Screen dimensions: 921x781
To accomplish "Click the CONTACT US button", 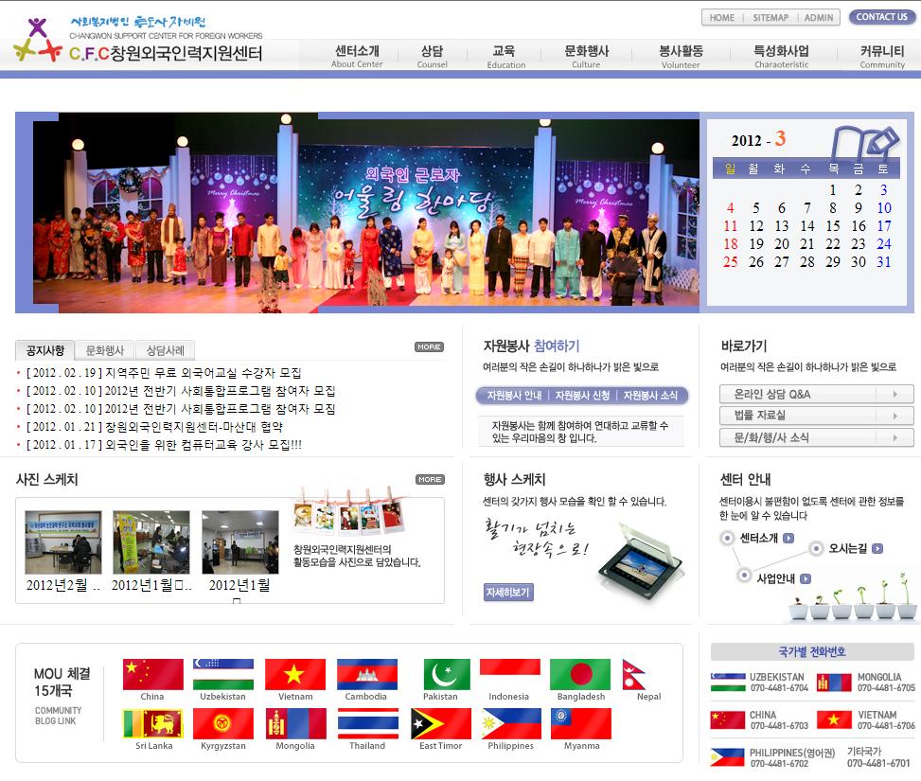I will (x=881, y=17).
